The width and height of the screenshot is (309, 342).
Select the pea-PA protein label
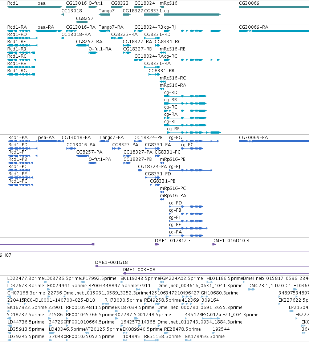pos(46,137)
